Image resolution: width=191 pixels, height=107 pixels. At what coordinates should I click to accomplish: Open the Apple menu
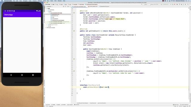2,1
